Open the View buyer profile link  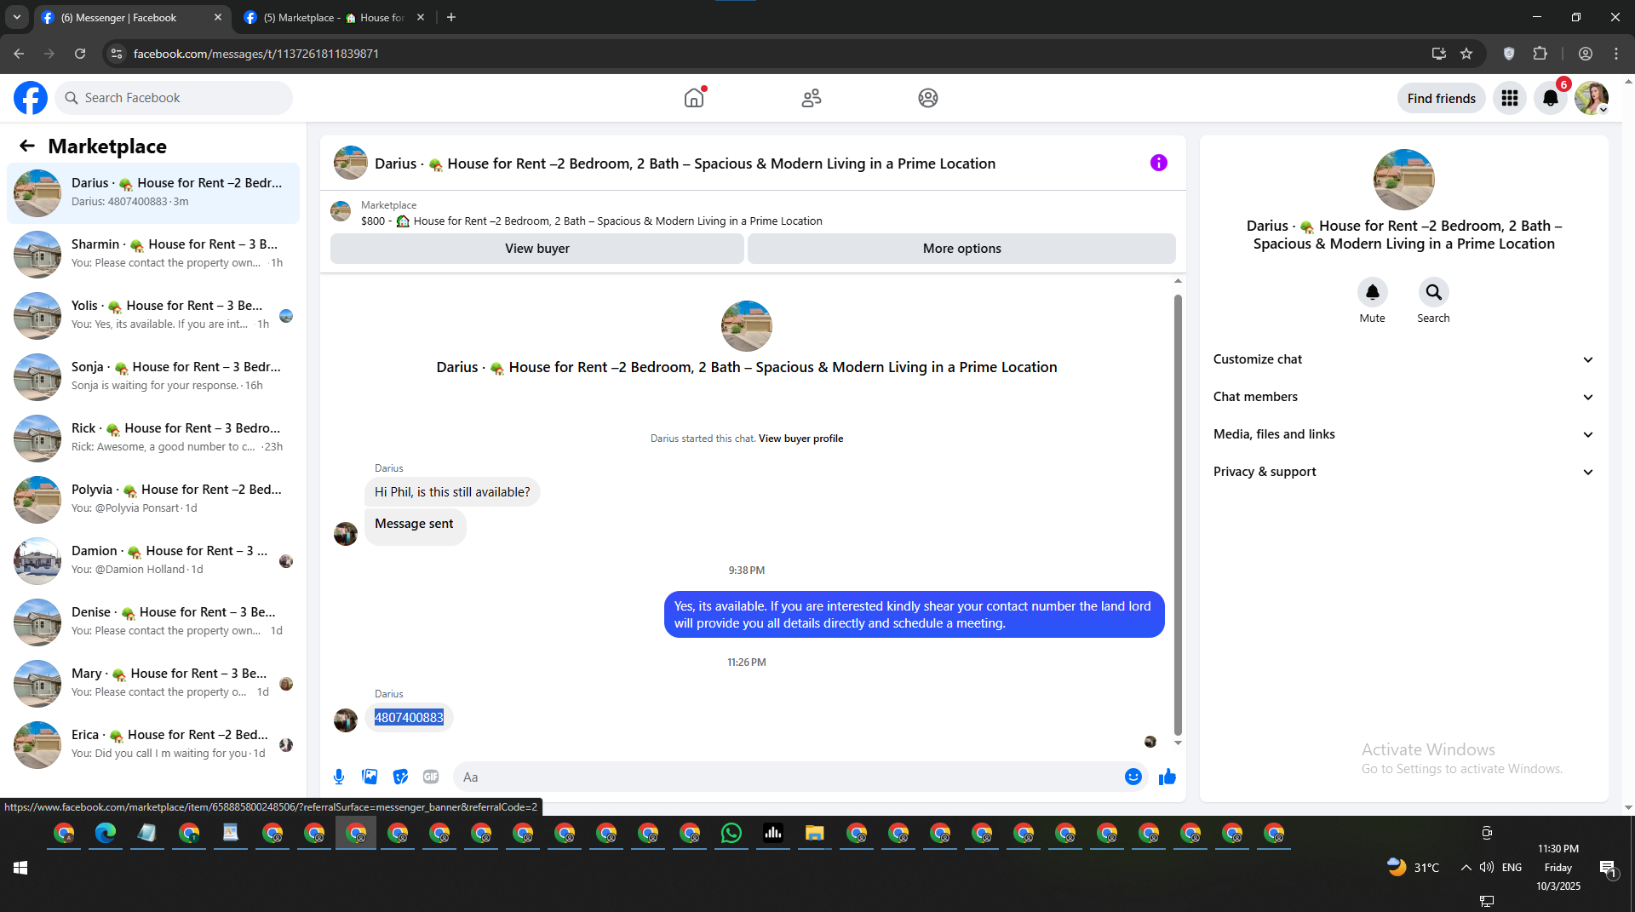[800, 439]
